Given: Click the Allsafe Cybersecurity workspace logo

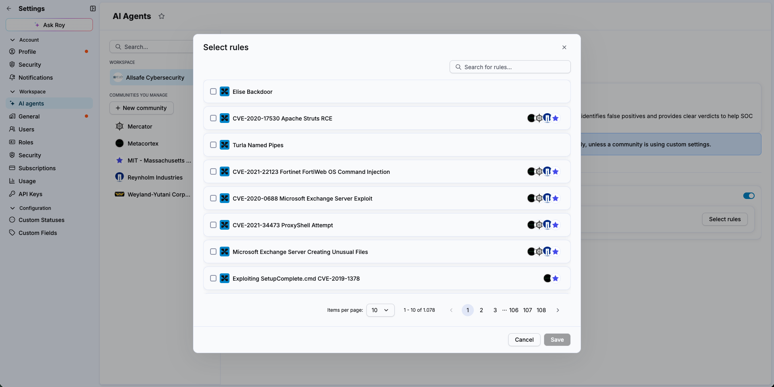Looking at the screenshot, I should (118, 78).
